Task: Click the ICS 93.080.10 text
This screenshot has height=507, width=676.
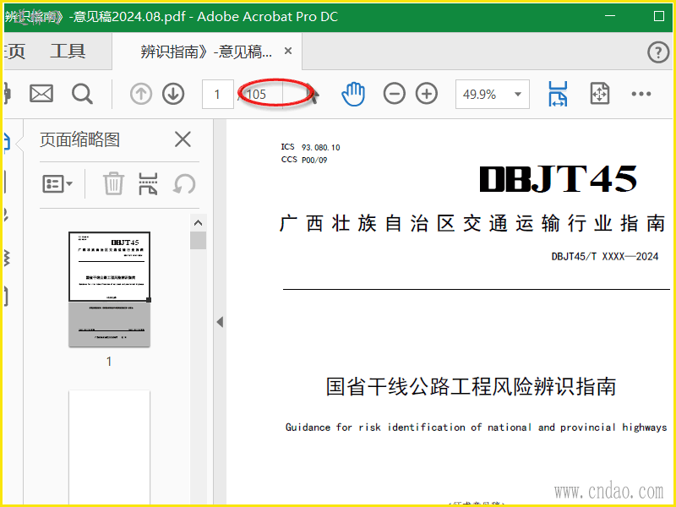Action: pyautogui.click(x=310, y=147)
